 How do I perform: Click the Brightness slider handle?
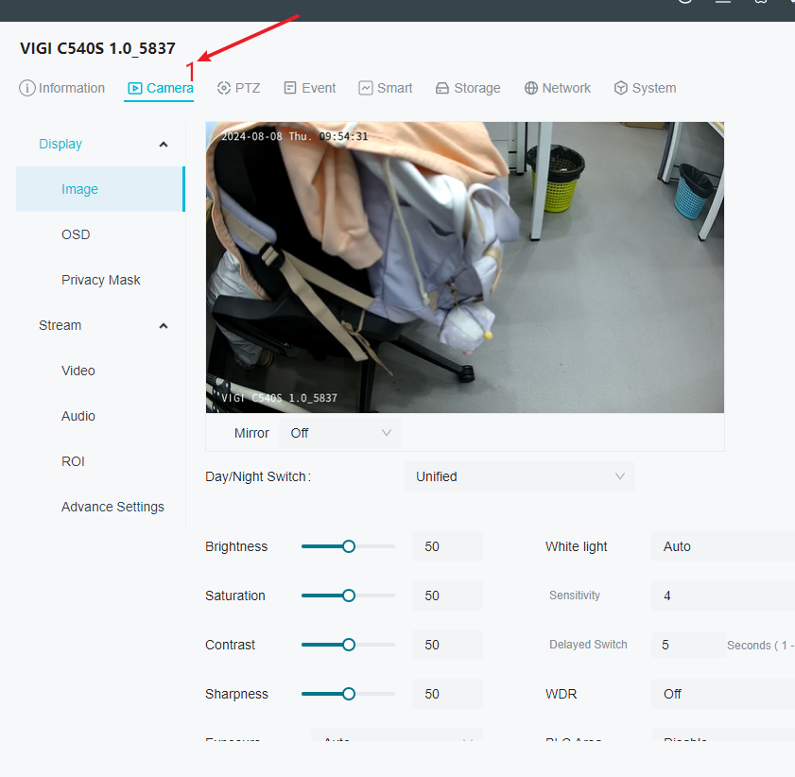[x=348, y=546]
